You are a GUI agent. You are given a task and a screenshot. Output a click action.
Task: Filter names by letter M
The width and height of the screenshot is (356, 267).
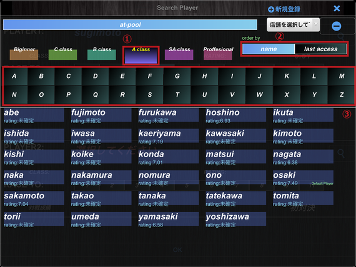(x=342, y=76)
